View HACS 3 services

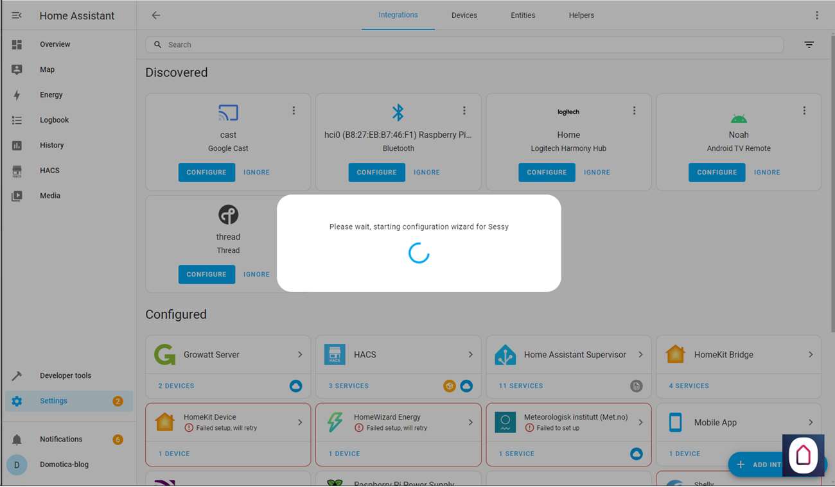[x=349, y=386]
